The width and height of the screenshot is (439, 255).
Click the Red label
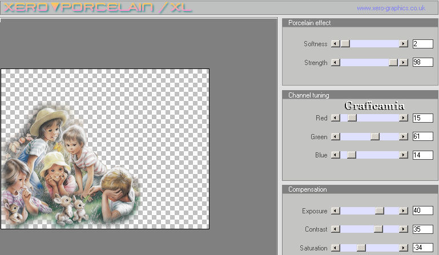(x=321, y=118)
